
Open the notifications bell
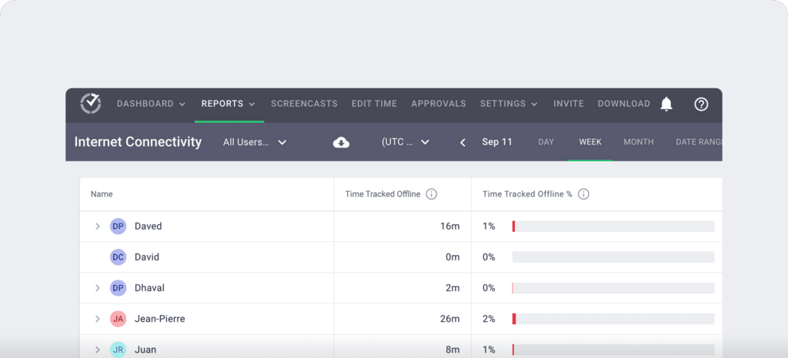coord(666,104)
